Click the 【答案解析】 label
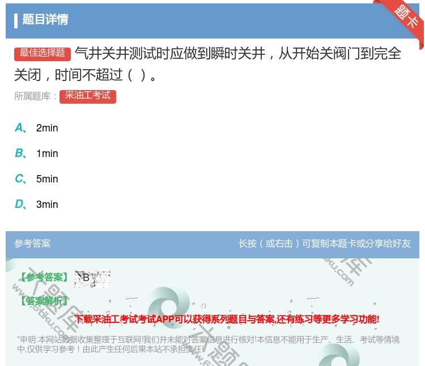425x366 pixels. 44,301
